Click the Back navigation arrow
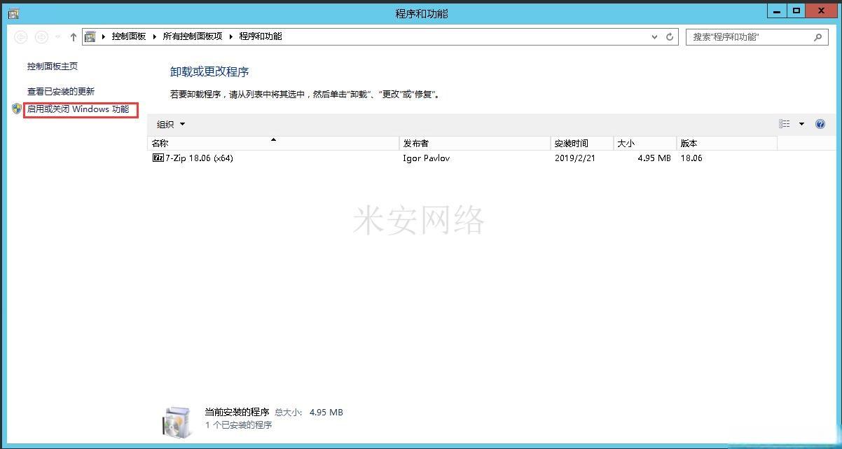Screen dimensions: 842x449 (x=21, y=37)
